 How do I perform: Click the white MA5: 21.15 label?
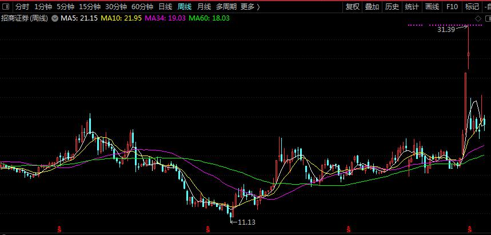tap(79, 18)
